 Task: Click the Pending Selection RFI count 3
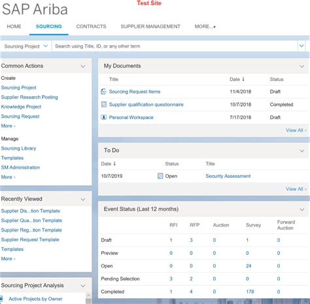[x=171, y=279]
